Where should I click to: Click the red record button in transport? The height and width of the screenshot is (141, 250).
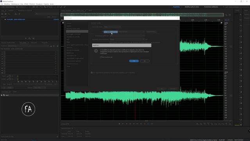(x=145, y=124)
